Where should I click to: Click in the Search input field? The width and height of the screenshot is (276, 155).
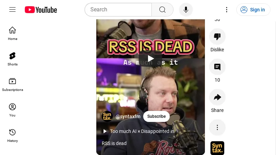tap(118, 10)
